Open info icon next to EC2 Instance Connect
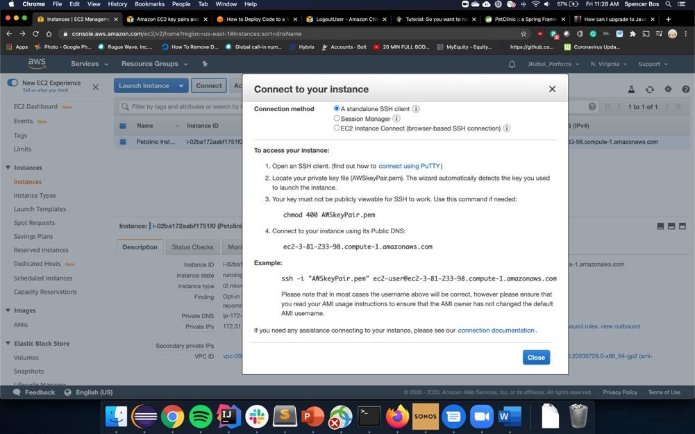The height and width of the screenshot is (434, 695). tap(507, 128)
